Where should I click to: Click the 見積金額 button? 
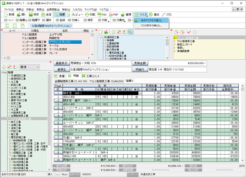(x=140, y=63)
